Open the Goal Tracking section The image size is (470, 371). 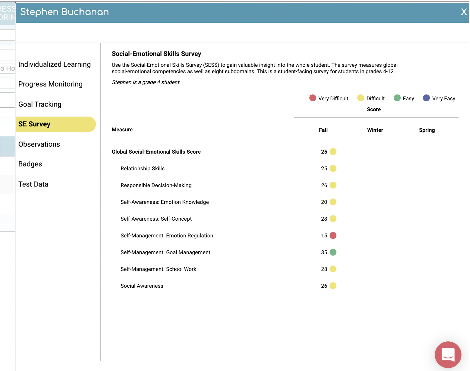click(40, 104)
